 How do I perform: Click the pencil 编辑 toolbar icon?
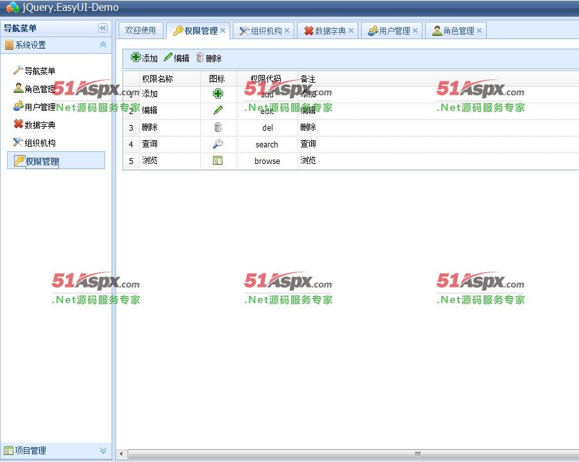(168, 57)
